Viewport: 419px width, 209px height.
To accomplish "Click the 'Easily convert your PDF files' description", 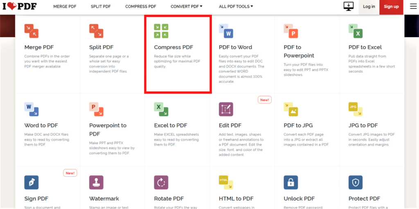I will [241, 69].
